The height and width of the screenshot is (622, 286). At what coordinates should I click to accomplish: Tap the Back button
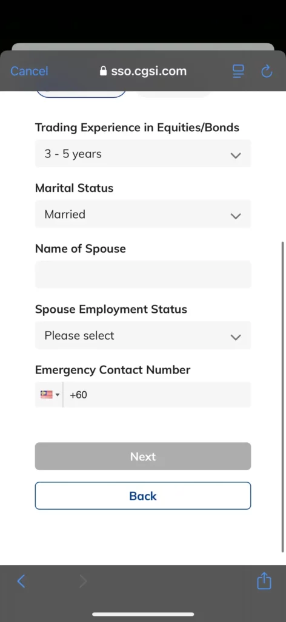coord(143,496)
